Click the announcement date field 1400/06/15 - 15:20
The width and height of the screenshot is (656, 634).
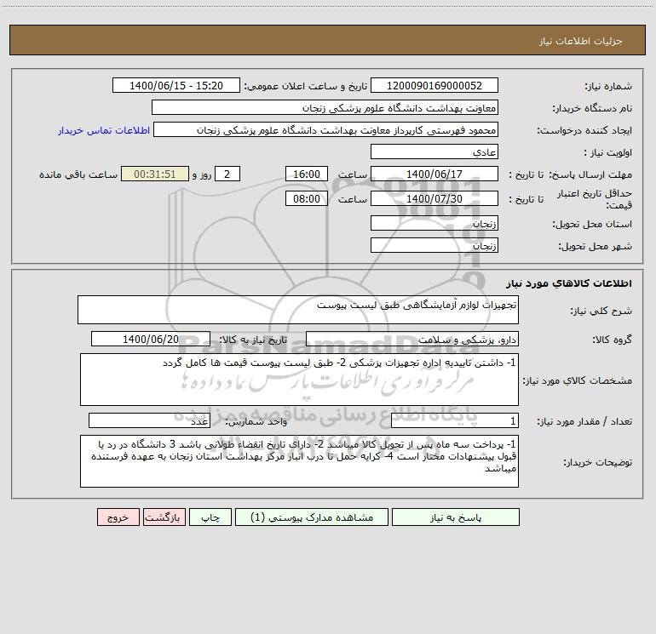tap(176, 85)
